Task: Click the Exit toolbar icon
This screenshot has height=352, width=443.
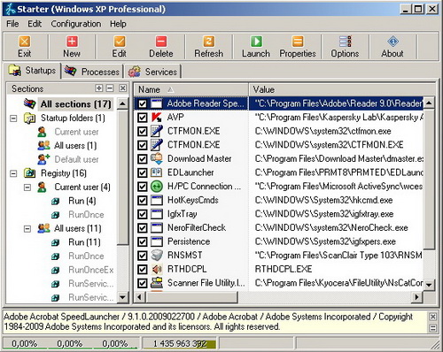Action: [x=25, y=42]
